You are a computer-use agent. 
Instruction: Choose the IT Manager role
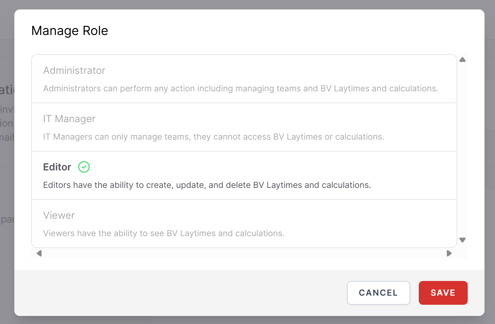tap(69, 119)
